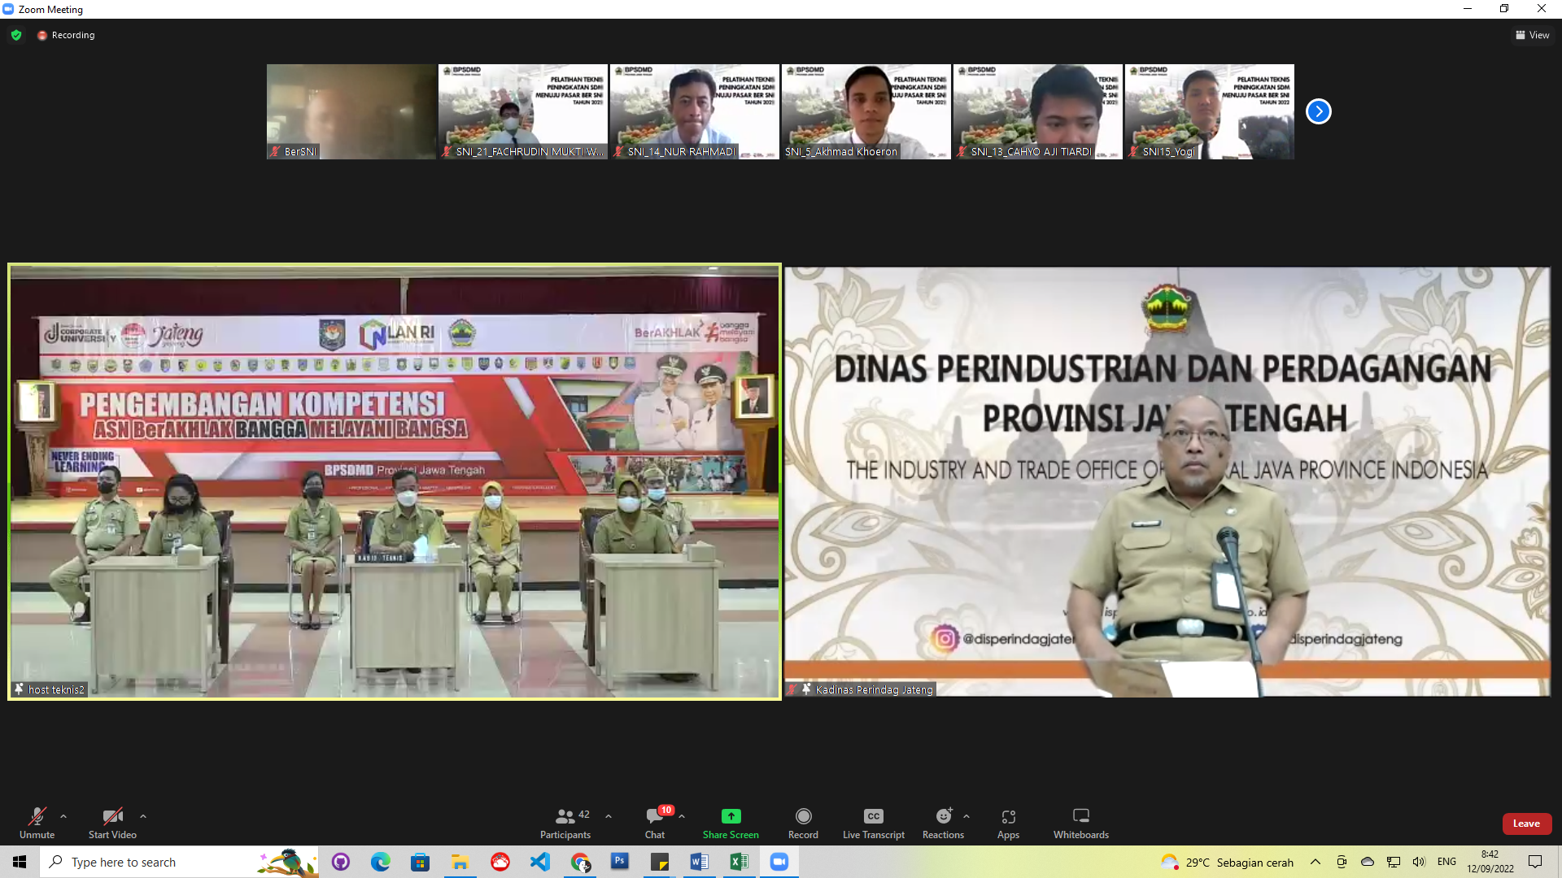
Task: Show hidden system tray icons
Action: pos(1315,862)
